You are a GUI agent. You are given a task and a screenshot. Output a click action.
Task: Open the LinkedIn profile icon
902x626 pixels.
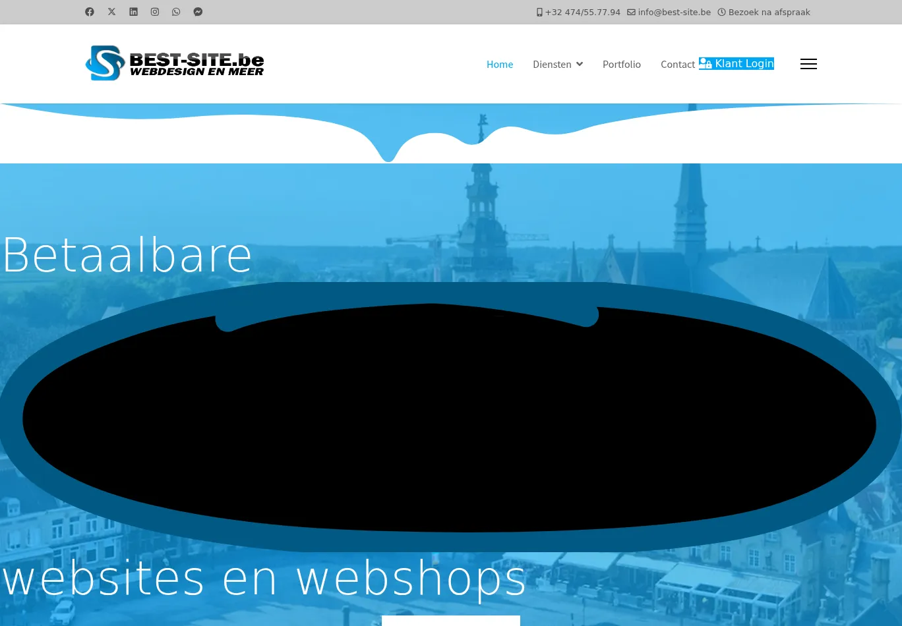tap(133, 12)
